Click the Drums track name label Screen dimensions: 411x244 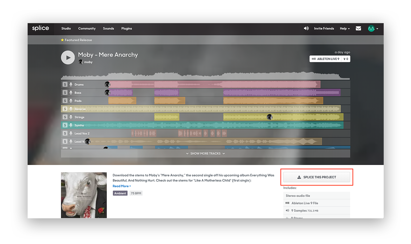pos(79,84)
